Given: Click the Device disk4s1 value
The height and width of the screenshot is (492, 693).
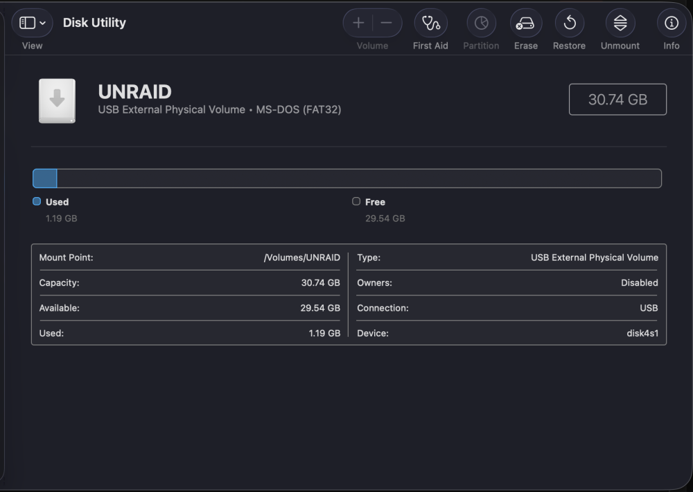Looking at the screenshot, I should [x=642, y=333].
